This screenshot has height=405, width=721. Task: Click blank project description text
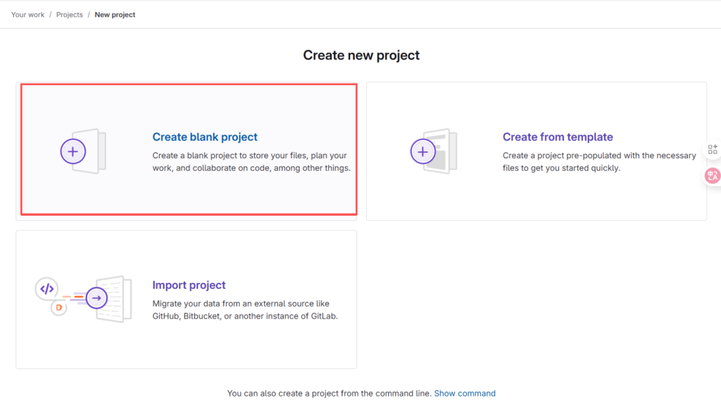pyautogui.click(x=251, y=162)
